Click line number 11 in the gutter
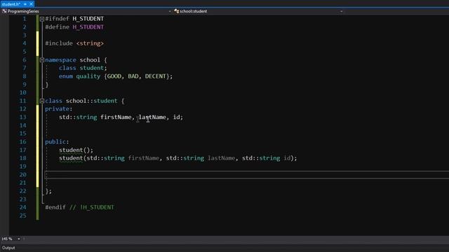 tap(23, 101)
